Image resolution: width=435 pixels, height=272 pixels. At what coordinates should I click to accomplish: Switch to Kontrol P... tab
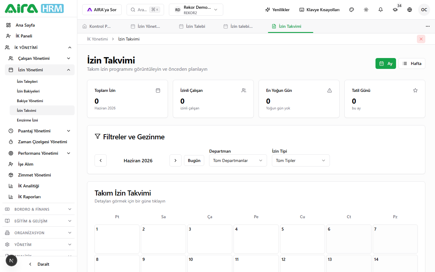click(x=100, y=26)
